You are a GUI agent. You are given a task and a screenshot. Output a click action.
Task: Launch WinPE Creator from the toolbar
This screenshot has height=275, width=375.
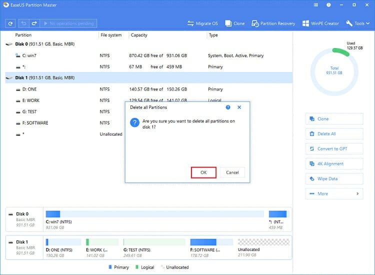321,23
